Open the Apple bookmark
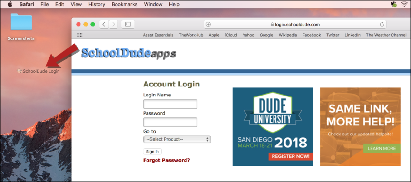 tap(214, 35)
